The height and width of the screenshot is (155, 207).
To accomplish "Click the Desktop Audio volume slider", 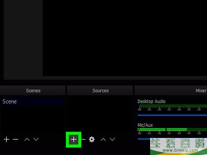I will click(171, 115).
